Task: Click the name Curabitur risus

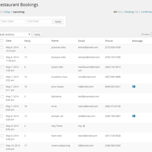Action: (x=59, y=77)
